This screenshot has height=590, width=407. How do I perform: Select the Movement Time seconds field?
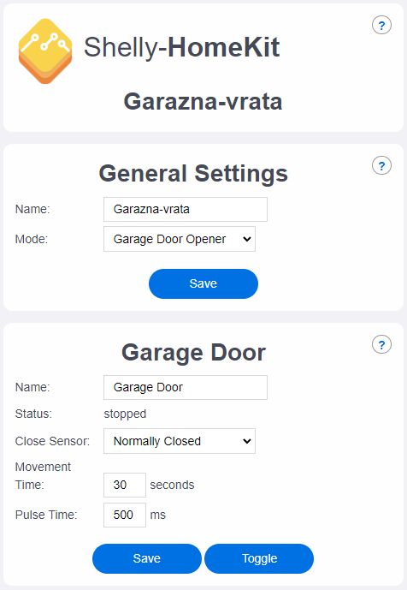(x=125, y=485)
